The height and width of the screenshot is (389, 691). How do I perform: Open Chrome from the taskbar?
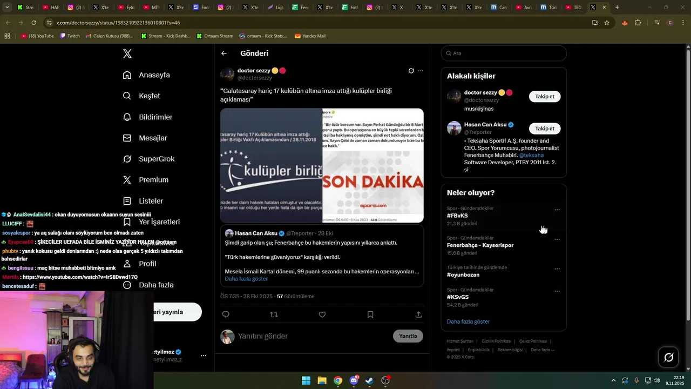pos(338,380)
